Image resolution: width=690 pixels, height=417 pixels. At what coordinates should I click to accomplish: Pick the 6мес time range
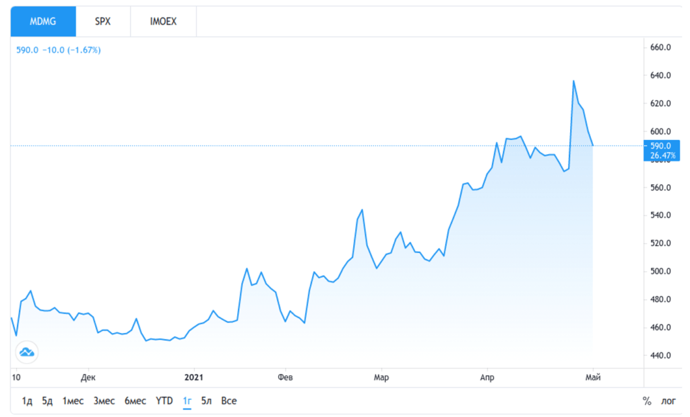coord(135,401)
